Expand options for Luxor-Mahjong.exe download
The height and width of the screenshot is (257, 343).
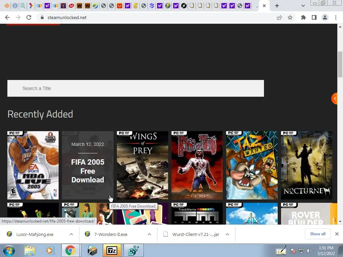coord(71,234)
